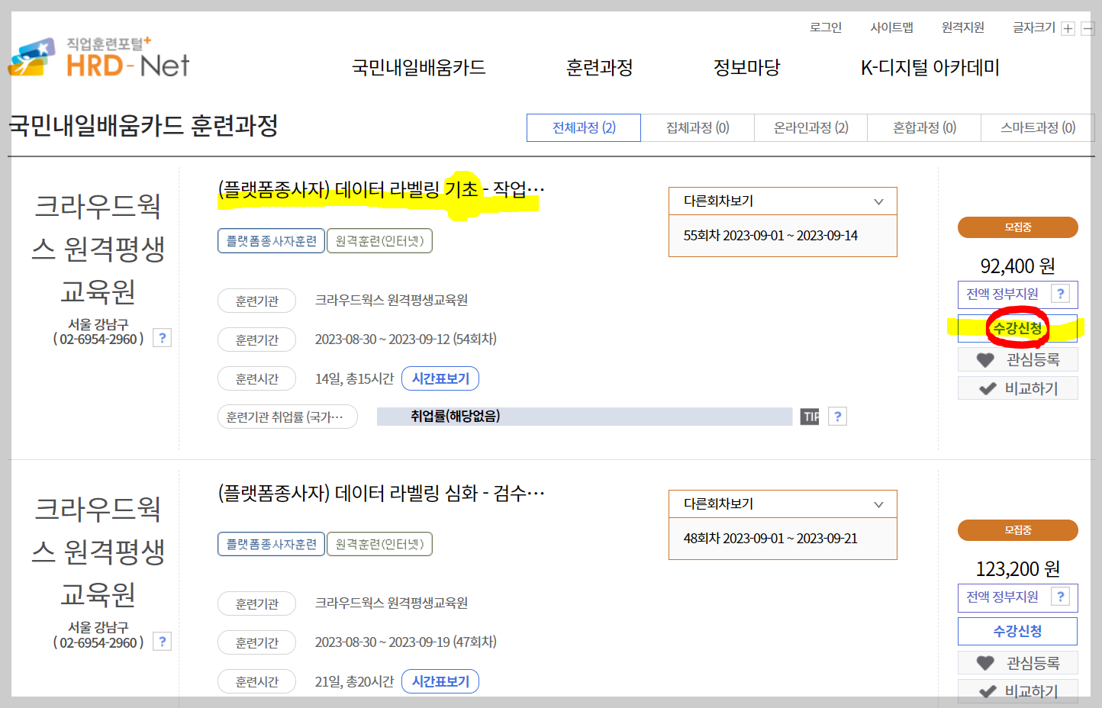Click 플랫폼종사자훈련 tag on first course
This screenshot has width=1102, height=708.
pos(271,241)
